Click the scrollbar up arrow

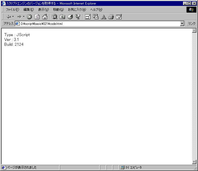click(x=194, y=30)
